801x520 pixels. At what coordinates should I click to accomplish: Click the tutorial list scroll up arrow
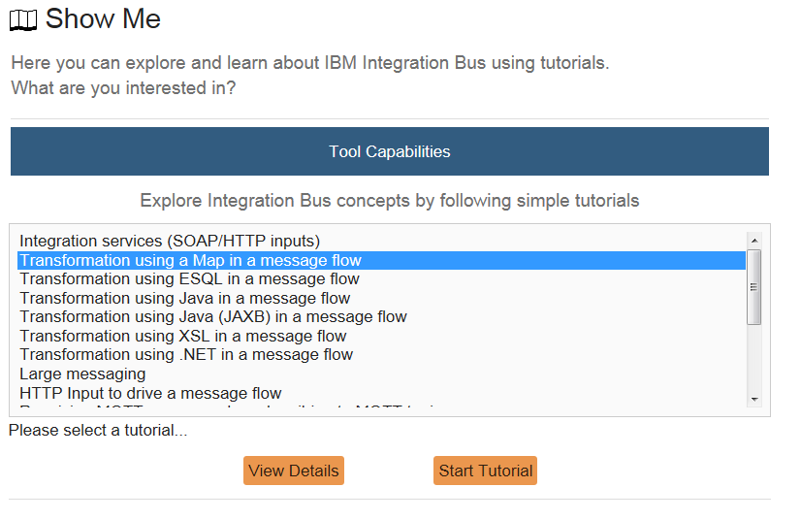click(753, 240)
